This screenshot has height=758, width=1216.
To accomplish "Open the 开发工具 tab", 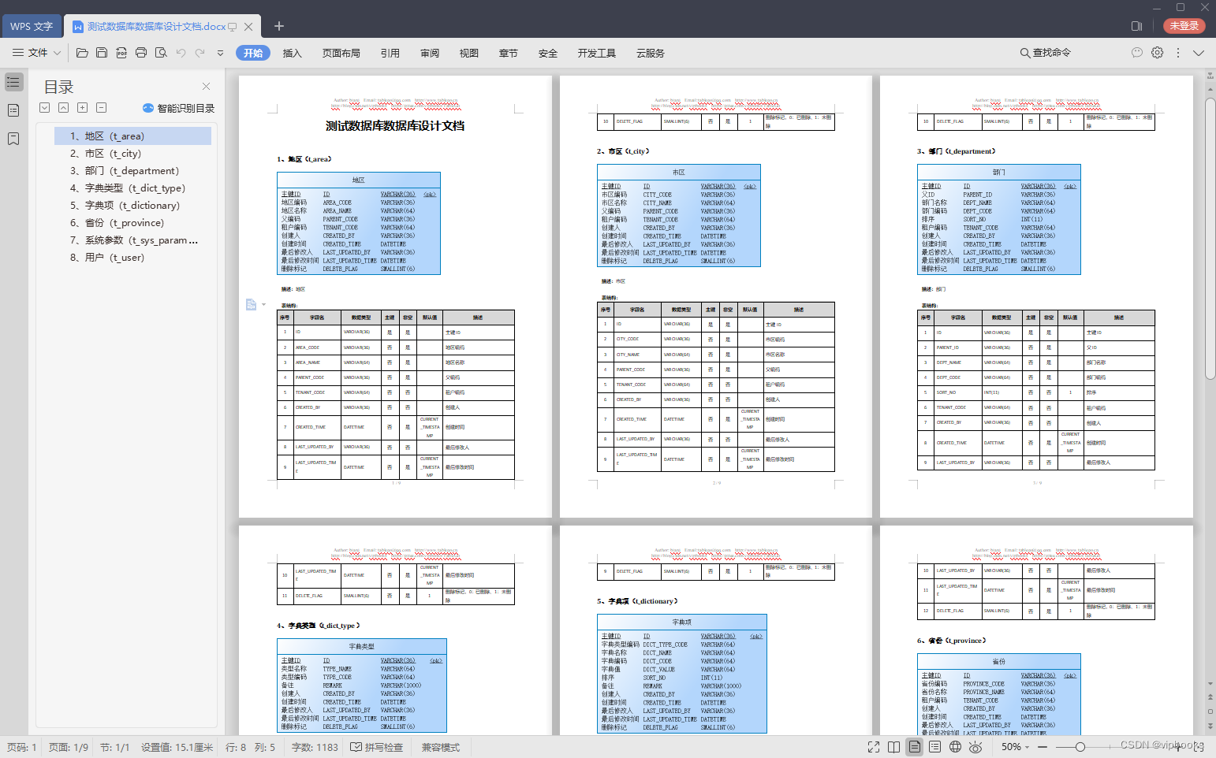I will pyautogui.click(x=597, y=53).
